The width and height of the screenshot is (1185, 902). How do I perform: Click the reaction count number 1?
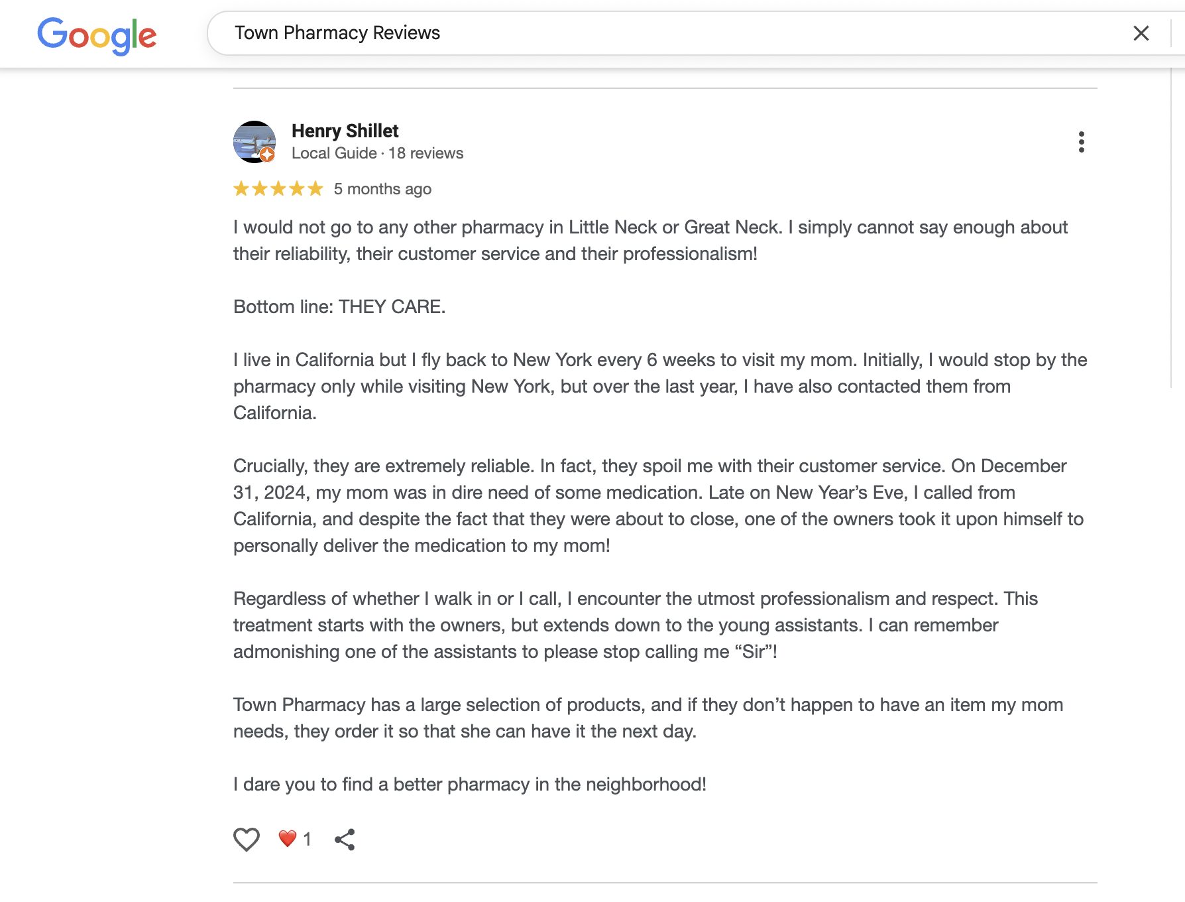(x=307, y=840)
